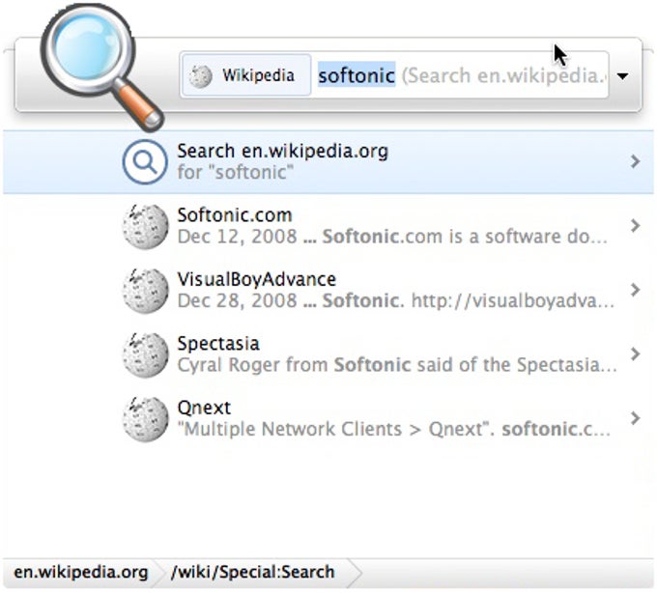Click the "Dec 12, 2008 ... Softonic.com is a software" snippet
This screenshot has height=593, width=657.
(x=392, y=237)
